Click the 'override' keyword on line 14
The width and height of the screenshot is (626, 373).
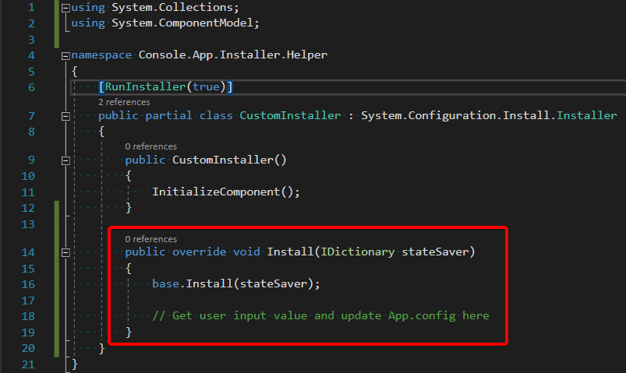pos(200,252)
